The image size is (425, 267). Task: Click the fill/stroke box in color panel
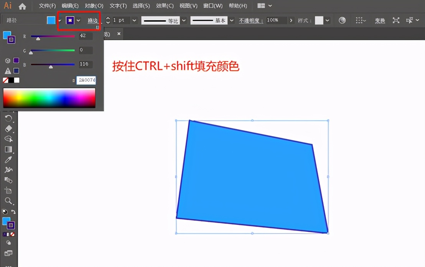9,37
